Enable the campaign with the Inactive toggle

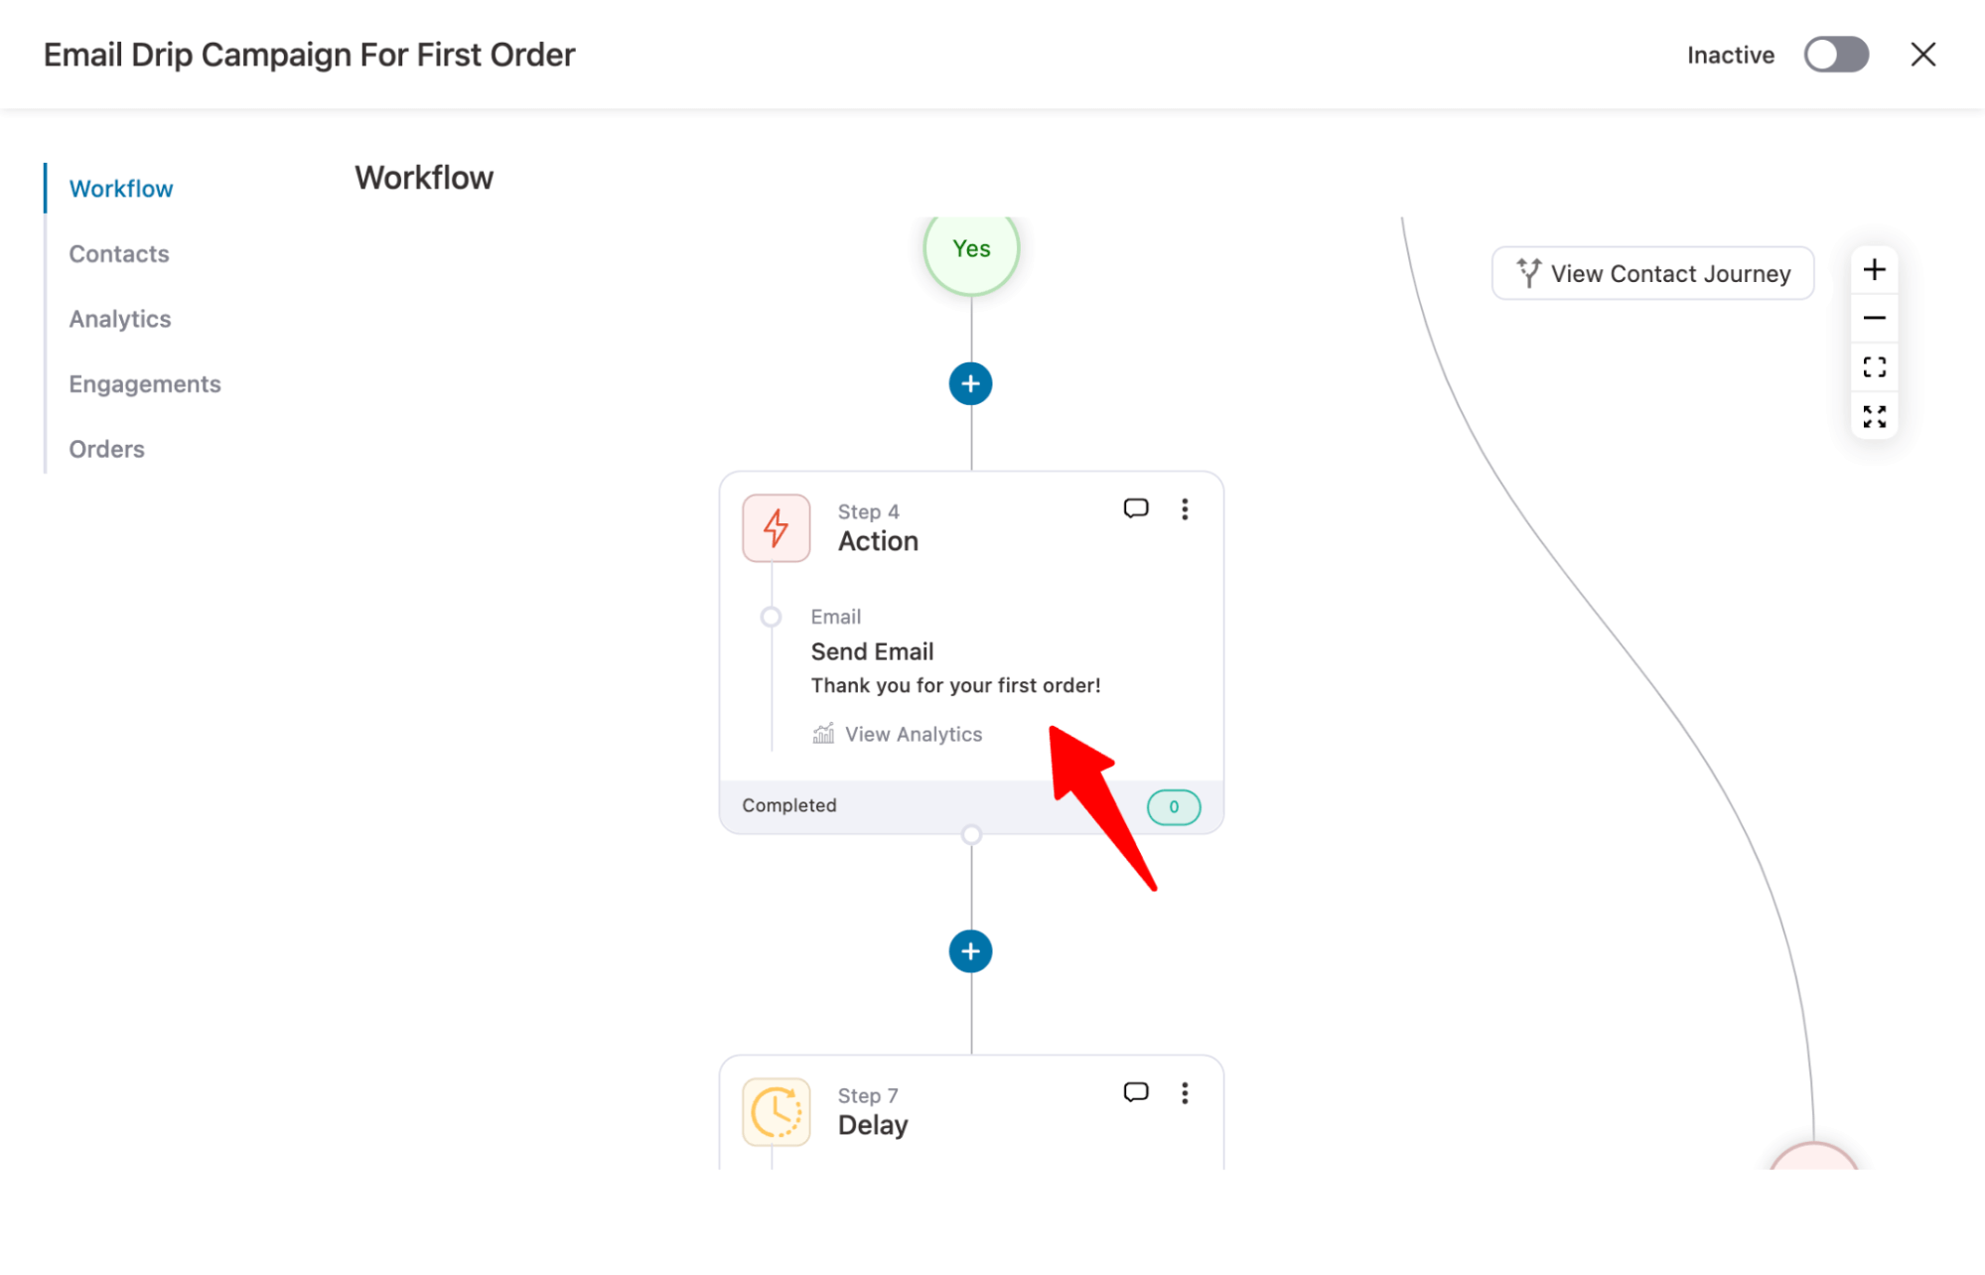1836,55
